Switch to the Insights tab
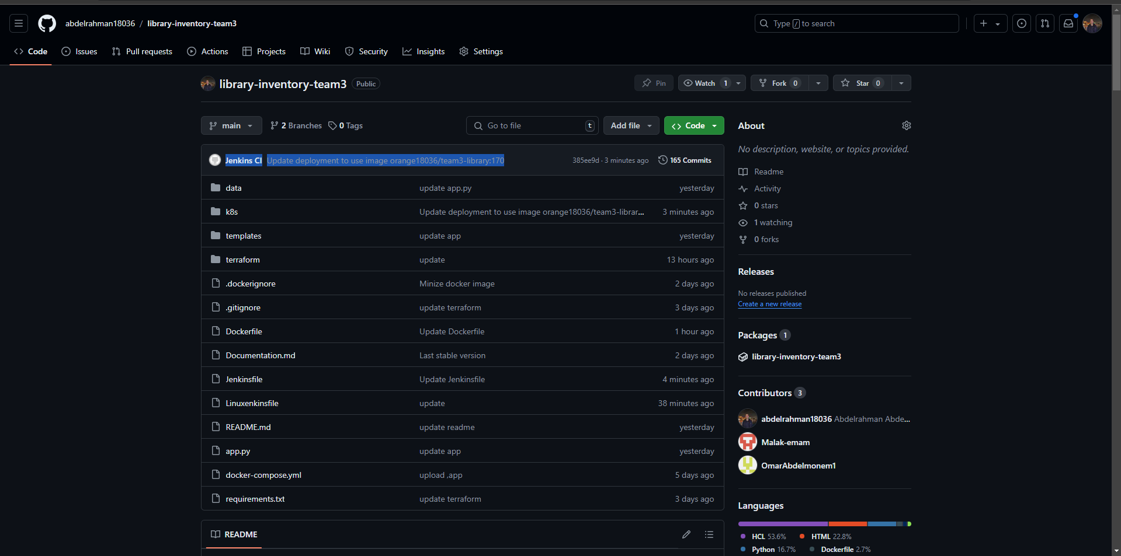1121x556 pixels. pos(424,51)
